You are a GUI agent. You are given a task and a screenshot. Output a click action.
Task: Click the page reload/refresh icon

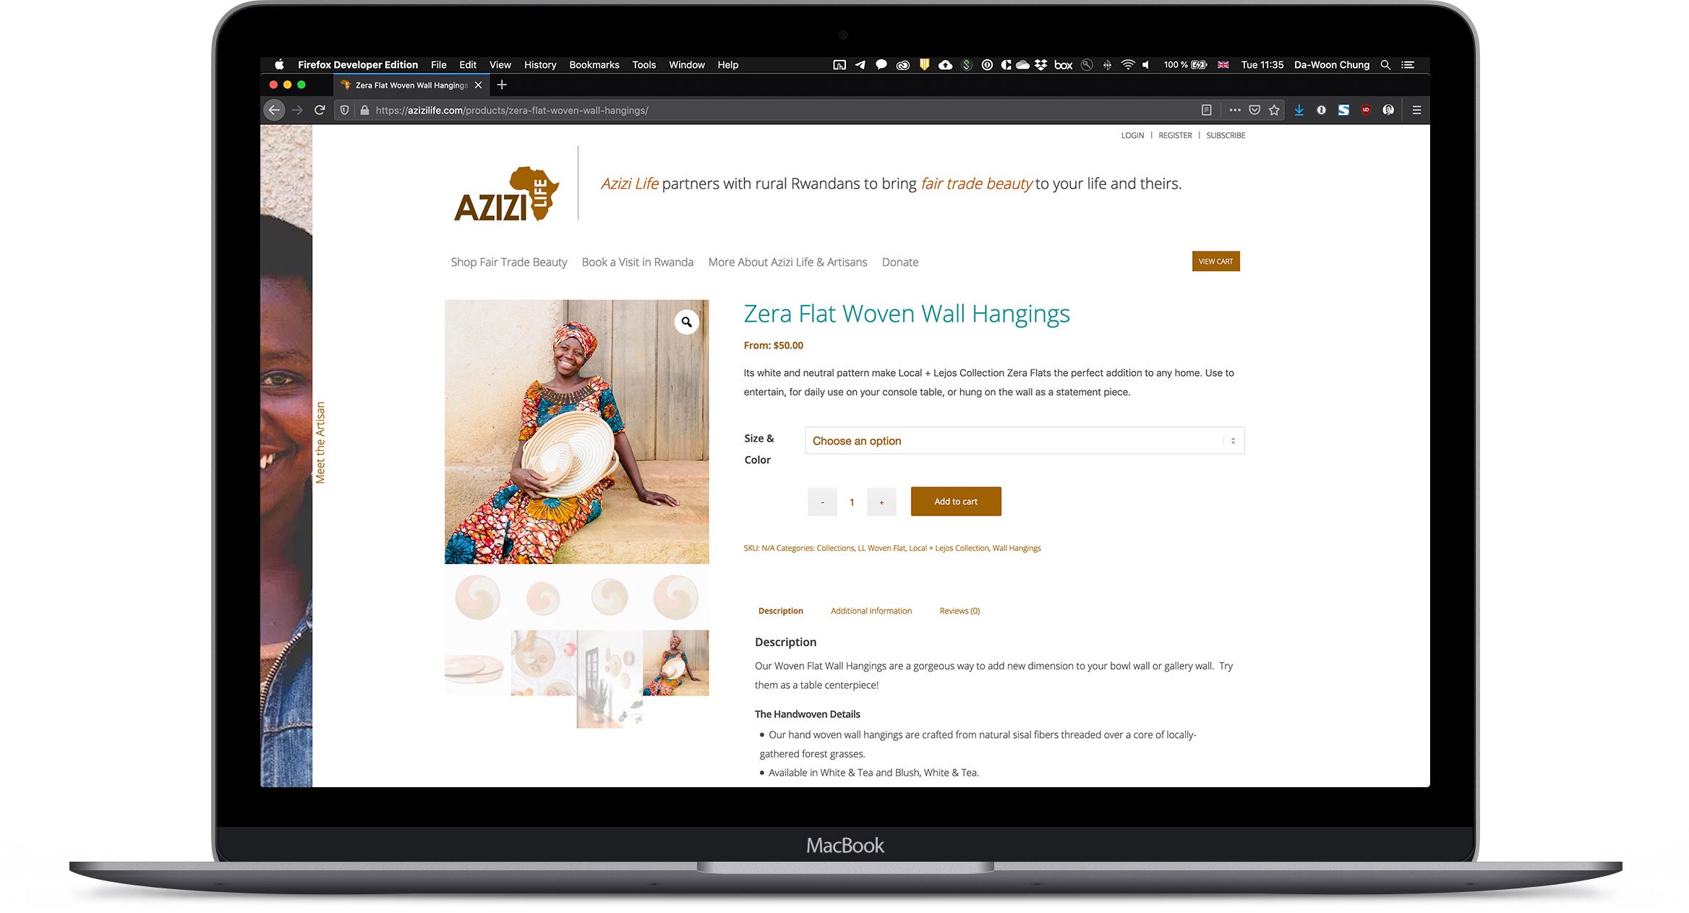pyautogui.click(x=325, y=109)
